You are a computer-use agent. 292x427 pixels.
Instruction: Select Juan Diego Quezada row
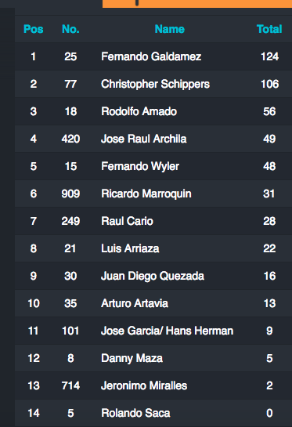coord(153,276)
